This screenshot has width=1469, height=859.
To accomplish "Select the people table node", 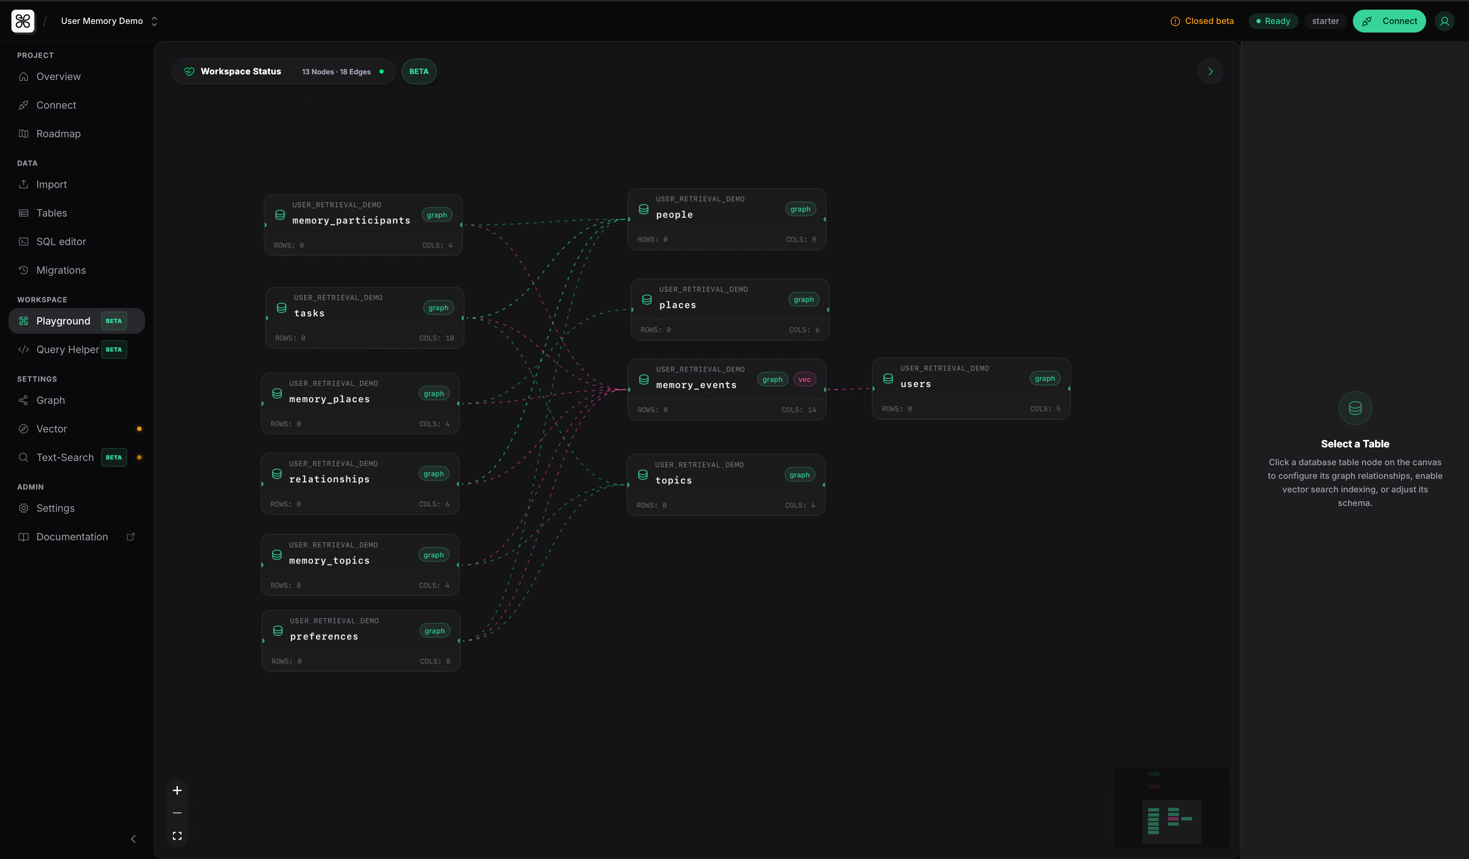I will coord(727,219).
